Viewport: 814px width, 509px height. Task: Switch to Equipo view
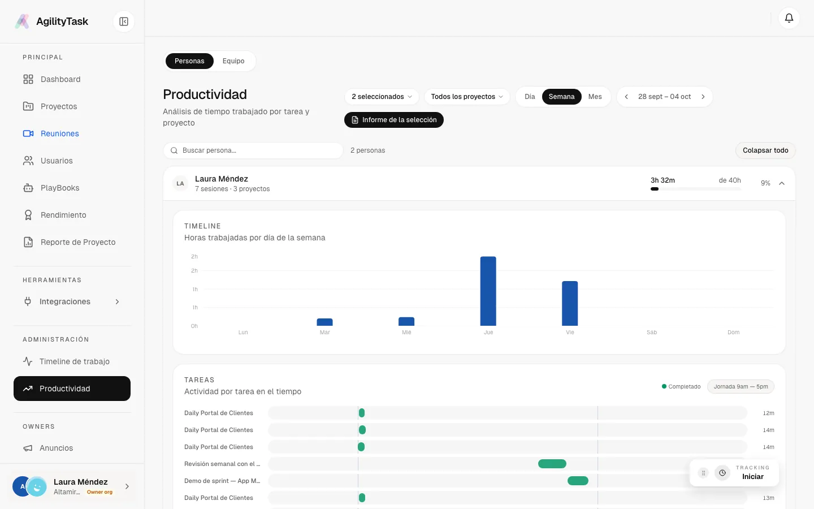coord(233,61)
